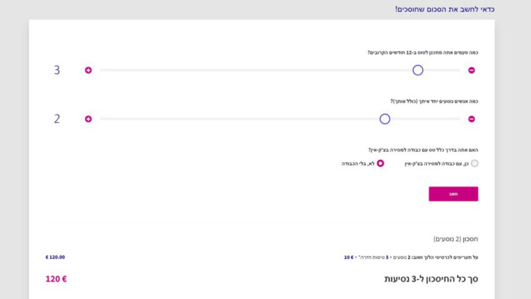Select the 'לא, בלי הכבודה' radio button

[x=380, y=164]
